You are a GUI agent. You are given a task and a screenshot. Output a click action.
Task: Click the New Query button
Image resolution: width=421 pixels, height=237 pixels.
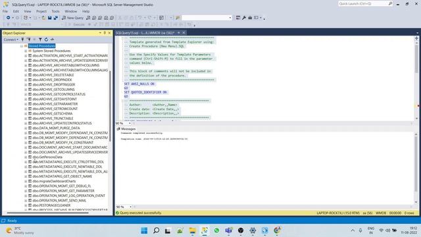72,18
